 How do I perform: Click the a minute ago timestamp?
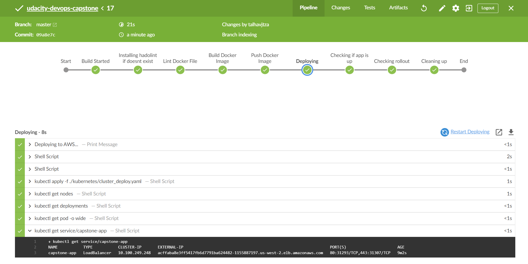coord(141,35)
